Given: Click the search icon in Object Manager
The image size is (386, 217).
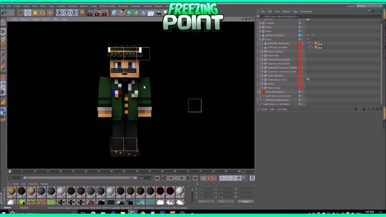Looking at the screenshot, I should pyautogui.click(x=258, y=16).
